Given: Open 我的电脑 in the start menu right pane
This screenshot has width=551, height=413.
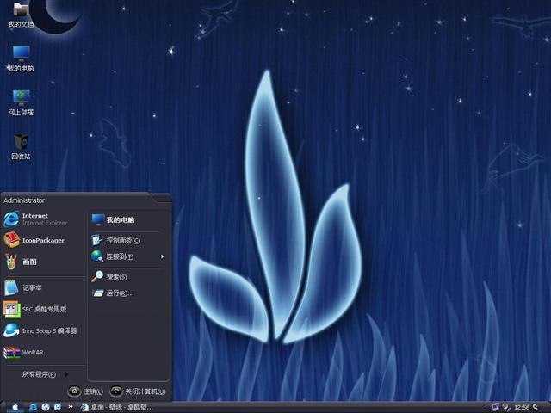Looking at the screenshot, I should (128, 220).
